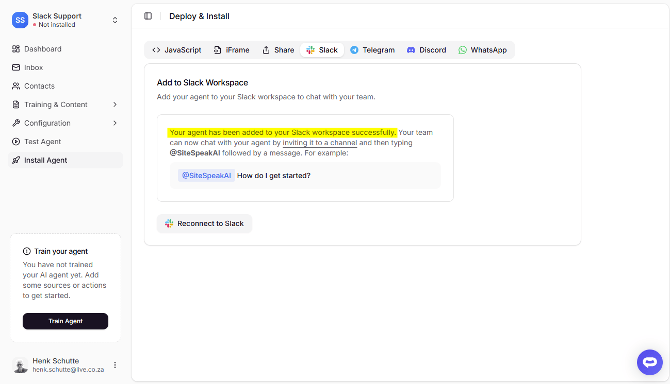Switch to the Discord tab
This screenshot has height=384, width=670.
[427, 50]
